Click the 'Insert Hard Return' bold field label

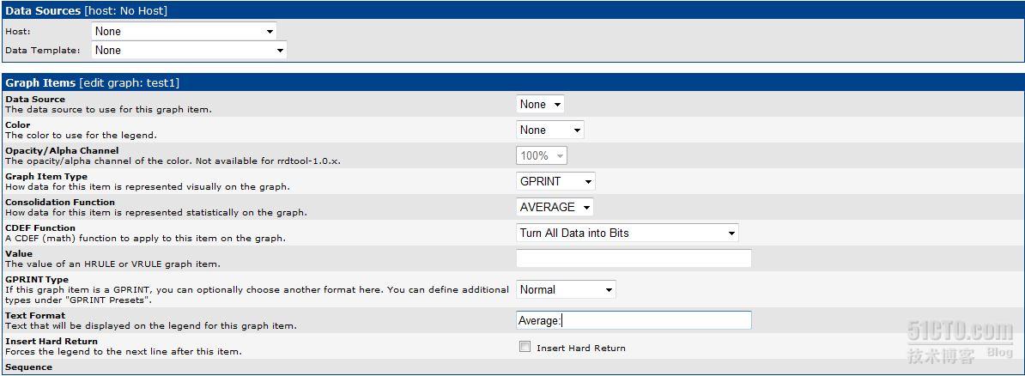tap(52, 342)
